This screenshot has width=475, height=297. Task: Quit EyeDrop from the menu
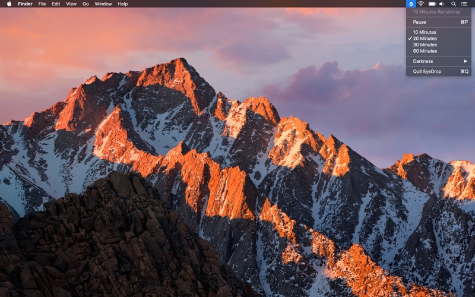click(438, 71)
